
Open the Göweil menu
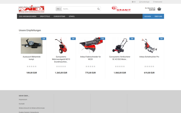(72, 16)
